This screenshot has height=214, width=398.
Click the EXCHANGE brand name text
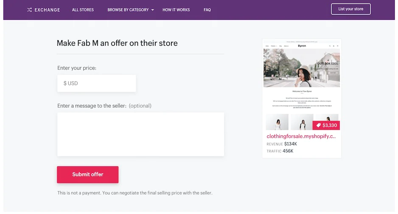click(47, 10)
